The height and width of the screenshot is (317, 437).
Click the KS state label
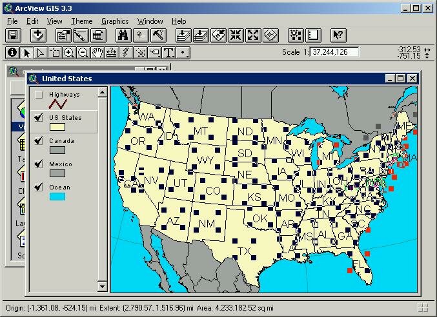[254, 197]
